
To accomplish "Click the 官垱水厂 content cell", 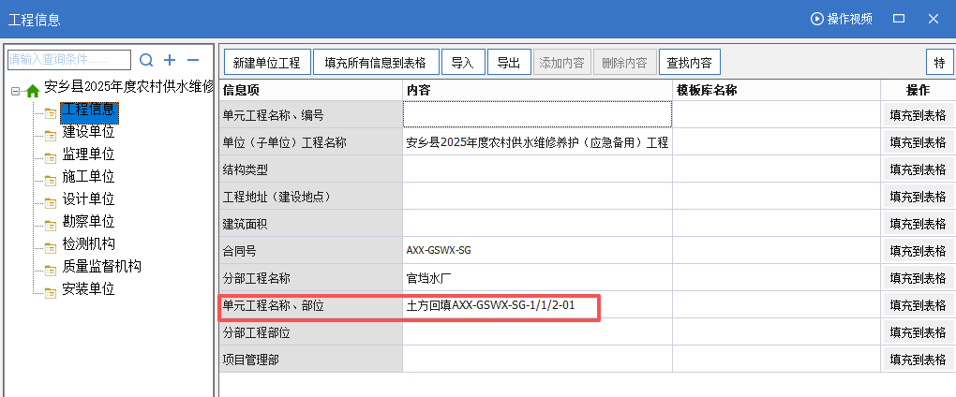I will [537, 278].
